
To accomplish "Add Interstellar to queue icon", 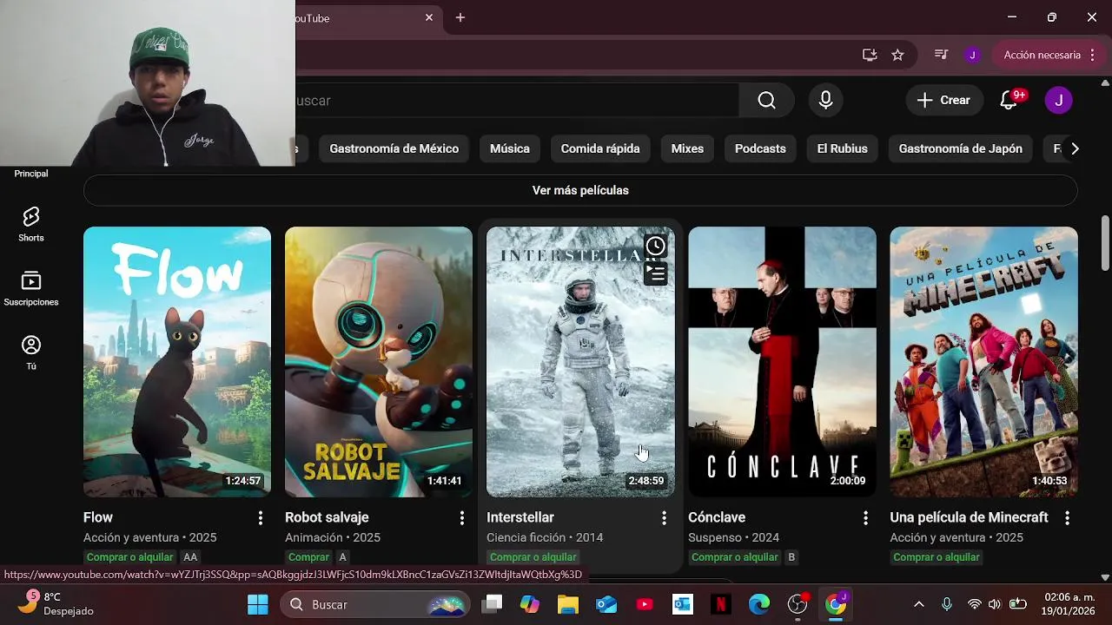I will coord(655,273).
